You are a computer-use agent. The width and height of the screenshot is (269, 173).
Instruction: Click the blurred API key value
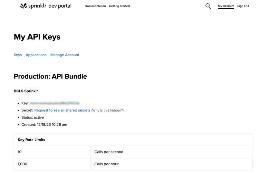pos(54,103)
